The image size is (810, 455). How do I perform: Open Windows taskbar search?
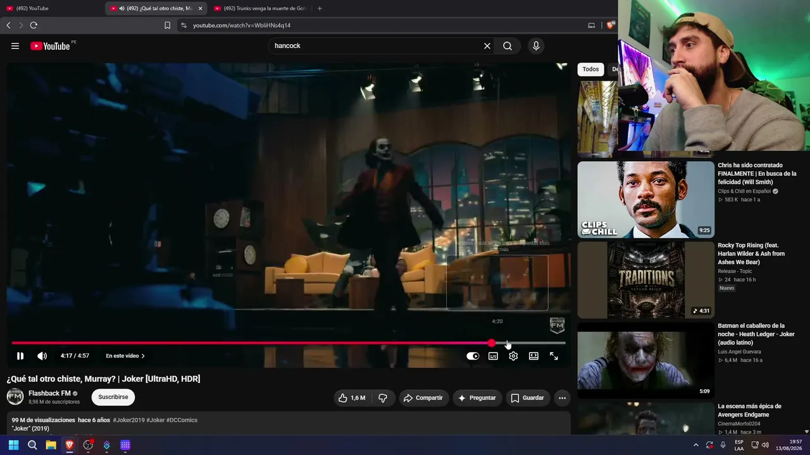pos(32,445)
